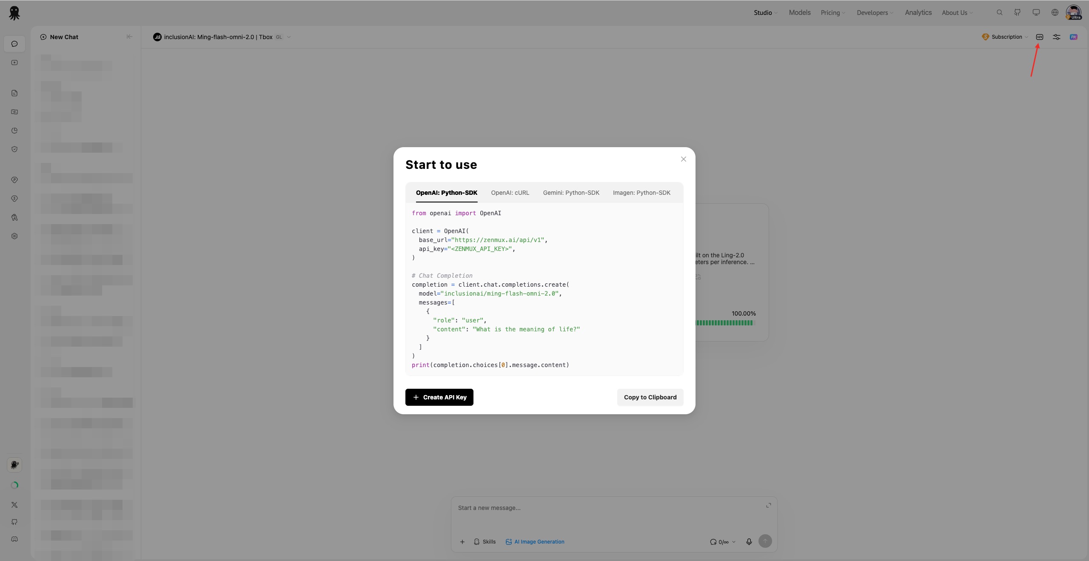Open the Pricing dropdown menu

(833, 13)
